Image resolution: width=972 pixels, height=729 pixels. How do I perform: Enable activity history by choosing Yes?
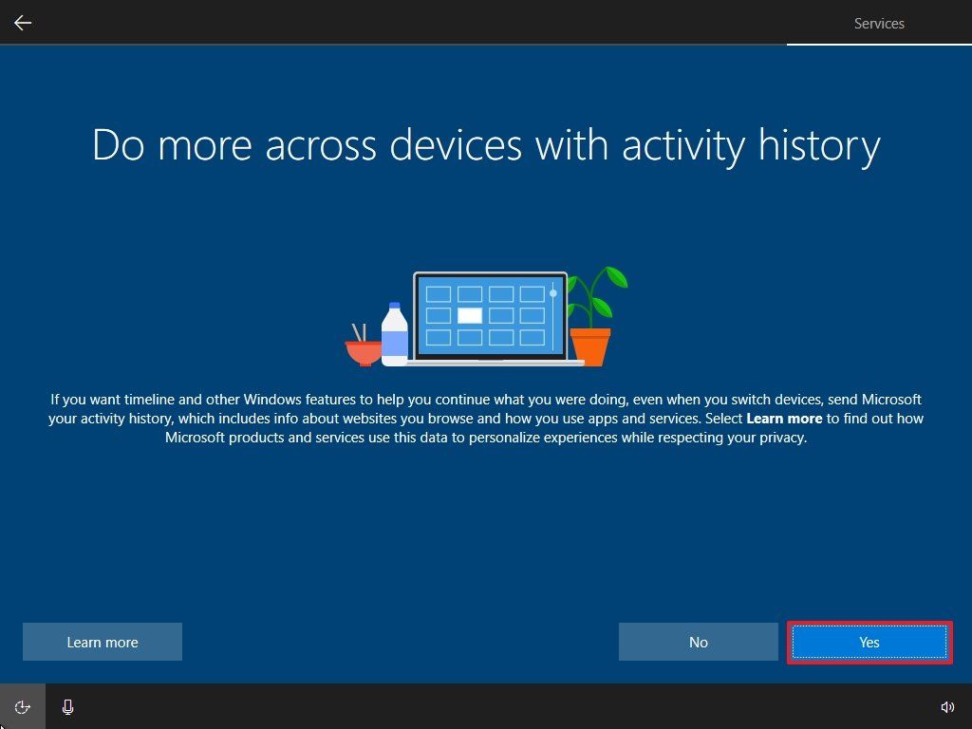point(869,642)
